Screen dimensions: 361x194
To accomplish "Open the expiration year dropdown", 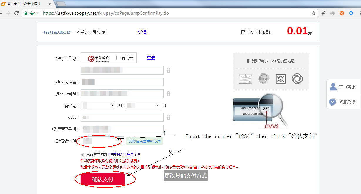I will [143, 105].
